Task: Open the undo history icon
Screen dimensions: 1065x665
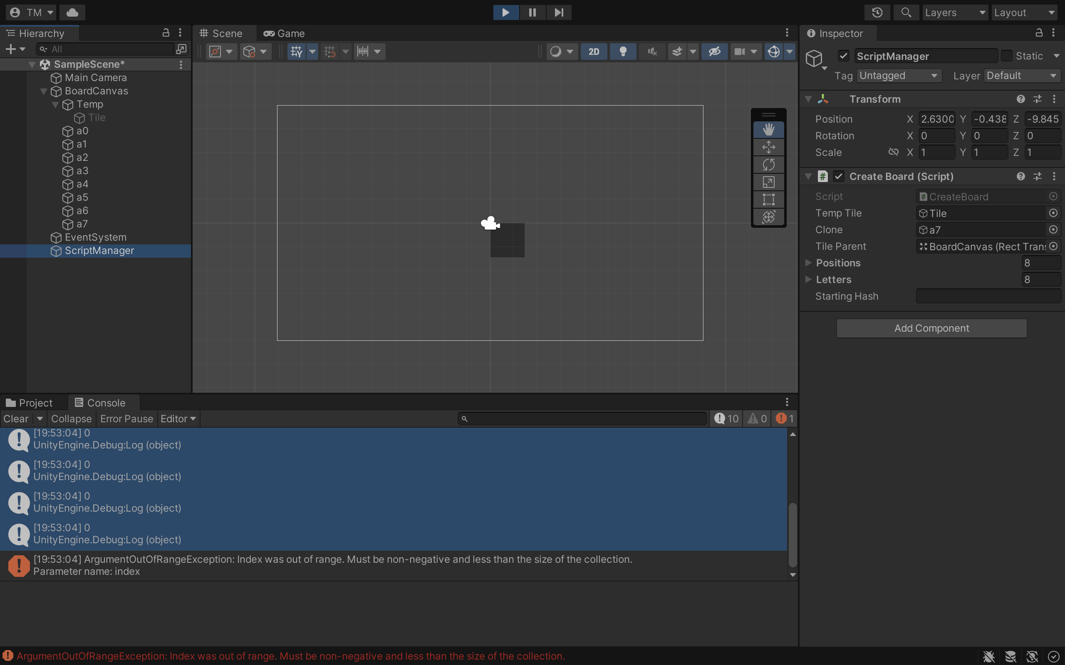Action: click(x=877, y=12)
